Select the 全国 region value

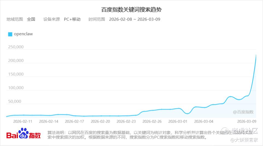pos(31,19)
